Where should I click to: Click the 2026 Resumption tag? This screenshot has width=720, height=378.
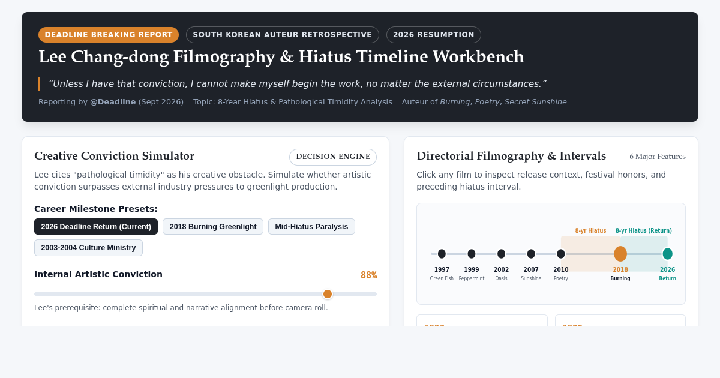click(434, 35)
